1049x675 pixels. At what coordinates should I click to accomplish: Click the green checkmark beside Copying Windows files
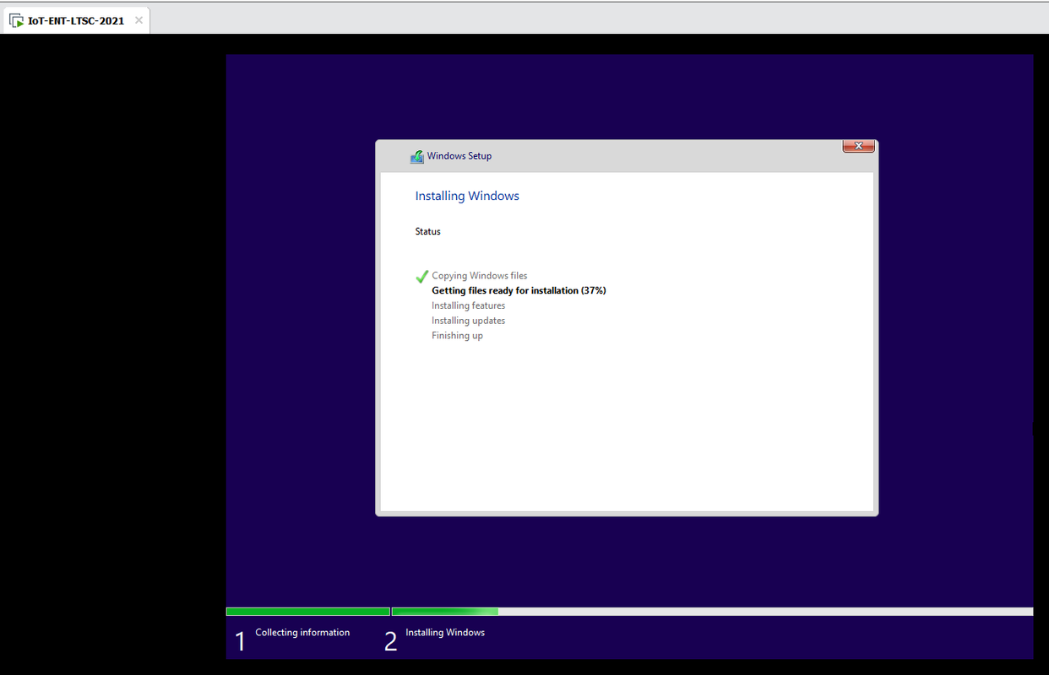pos(422,277)
